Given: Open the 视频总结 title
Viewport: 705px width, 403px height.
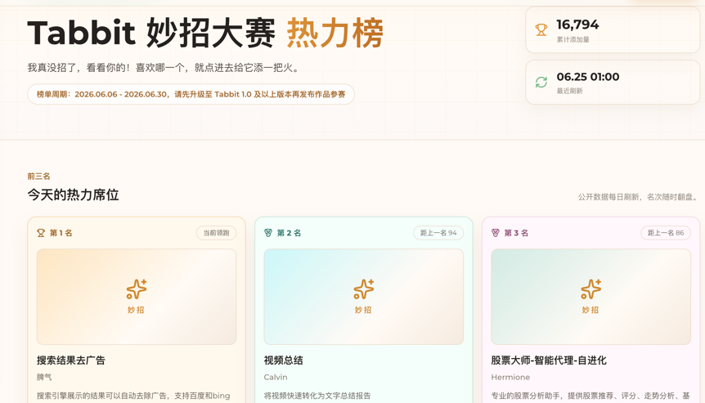Looking at the screenshot, I should [x=283, y=360].
